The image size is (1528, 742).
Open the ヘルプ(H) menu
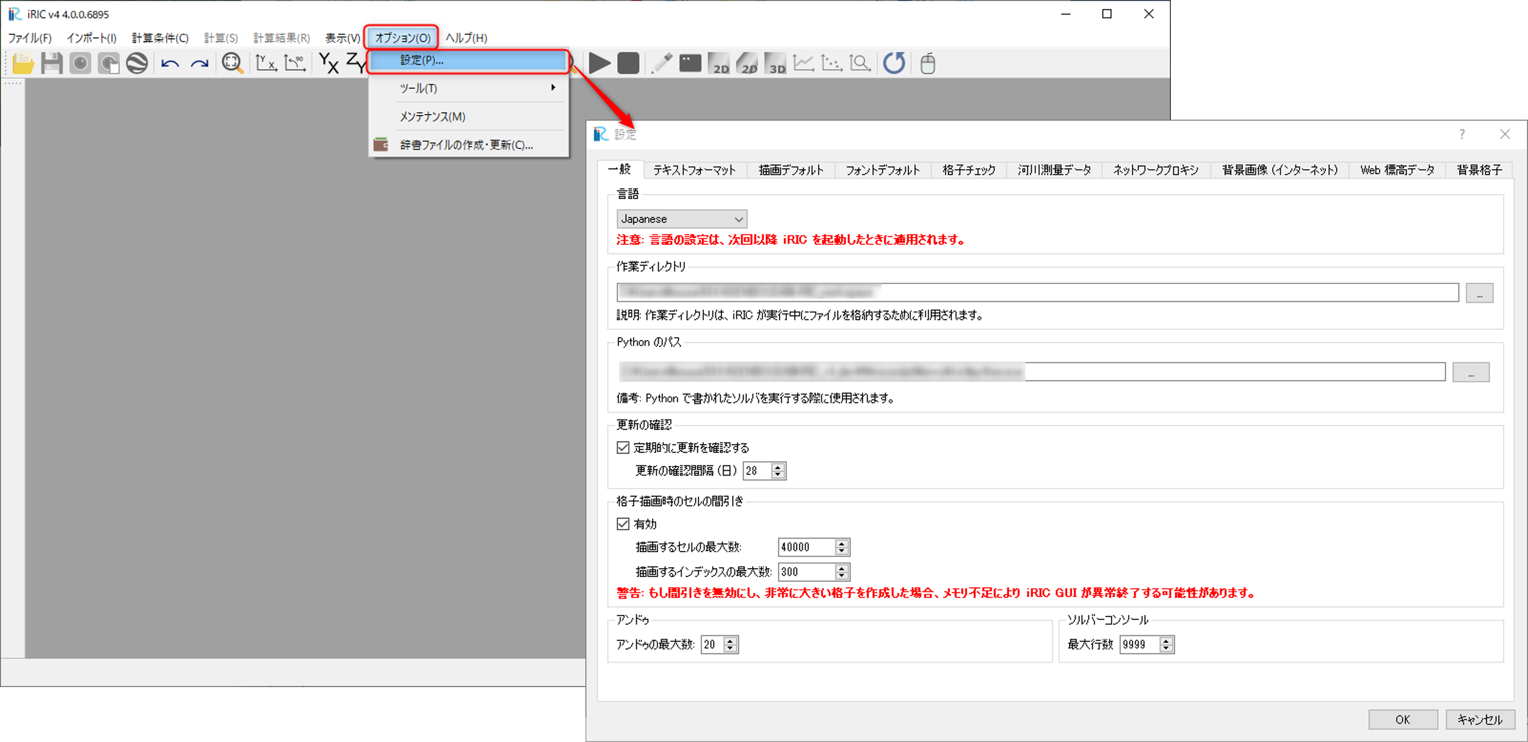click(x=466, y=37)
